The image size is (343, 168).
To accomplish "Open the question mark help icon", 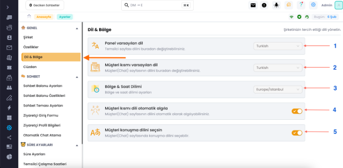I will click(x=301, y=5).
